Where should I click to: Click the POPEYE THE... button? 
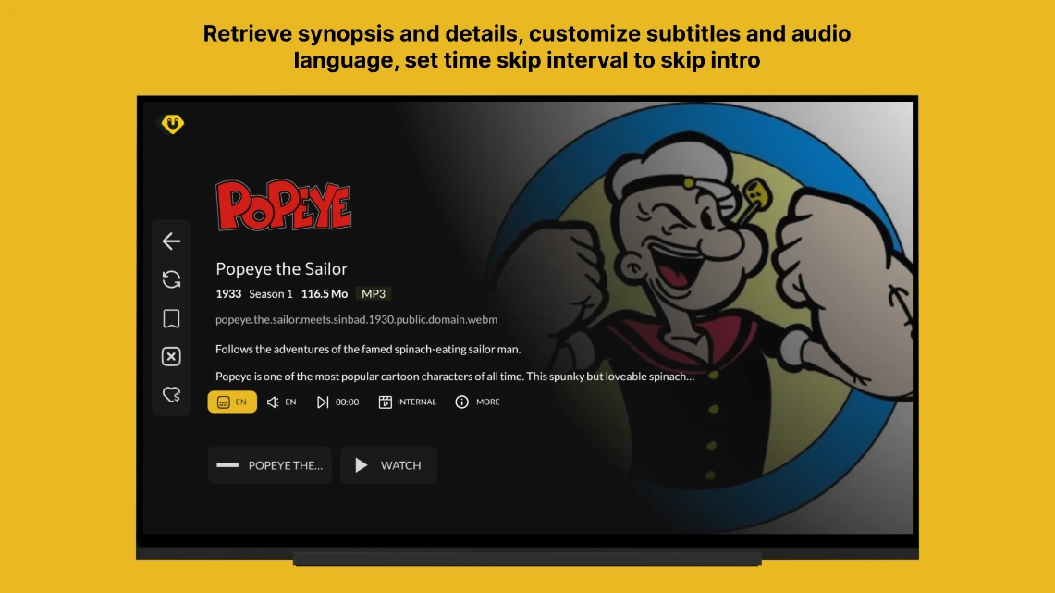coord(270,465)
